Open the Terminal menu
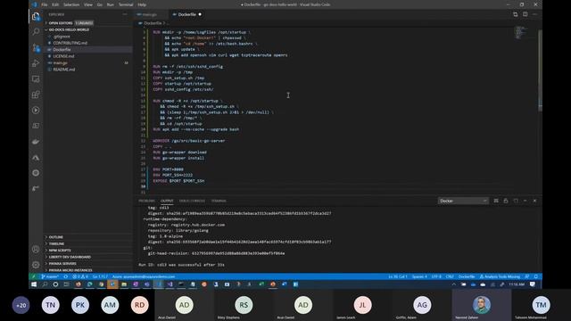571x321 pixels. 126,4
